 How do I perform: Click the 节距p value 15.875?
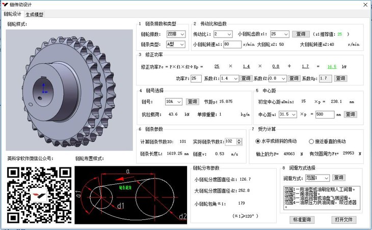[226, 101]
